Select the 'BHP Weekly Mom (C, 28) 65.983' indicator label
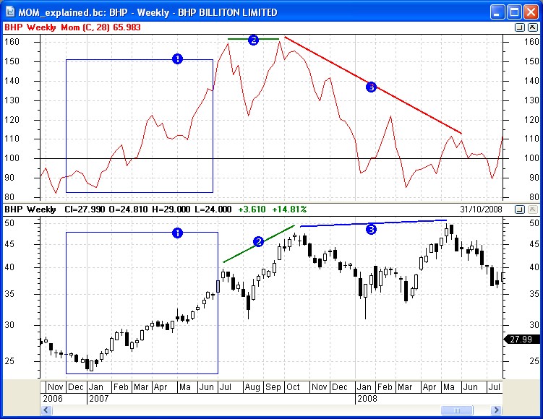543x419 pixels. pyautogui.click(x=73, y=27)
